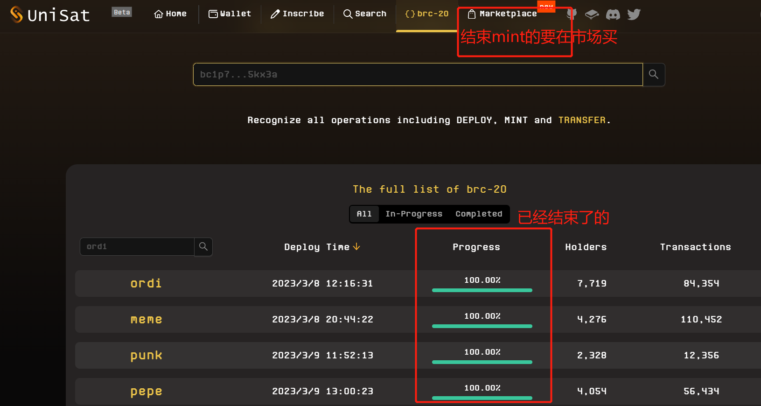The height and width of the screenshot is (406, 761).
Task: Click the Holders column header
Action: click(x=586, y=247)
